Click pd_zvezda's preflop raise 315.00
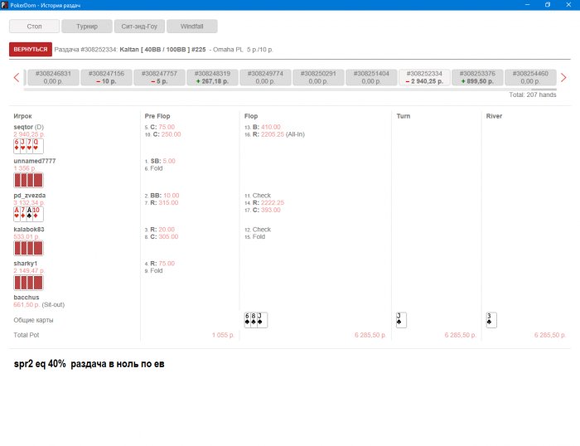 point(162,202)
